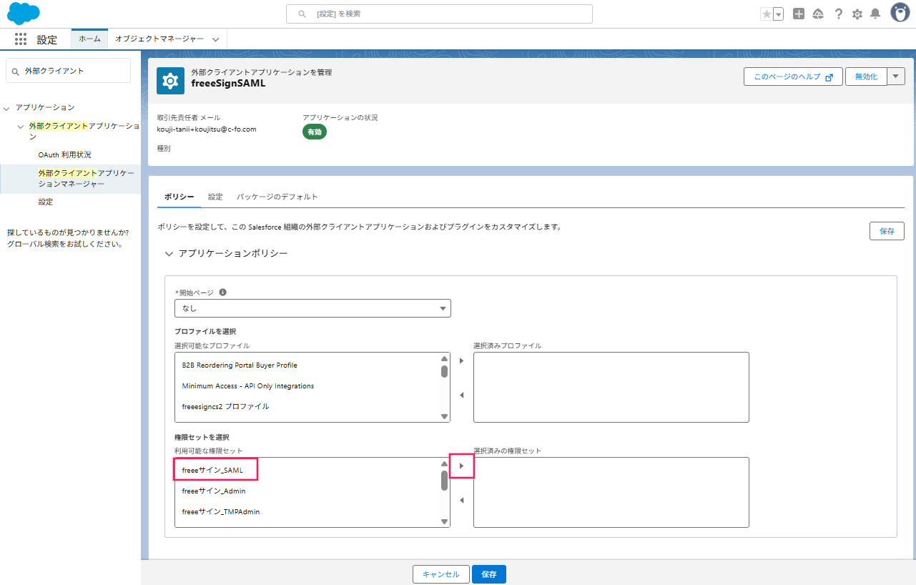Expand the 無効化 button dropdown arrow
The width and height of the screenshot is (916, 585).
click(897, 77)
